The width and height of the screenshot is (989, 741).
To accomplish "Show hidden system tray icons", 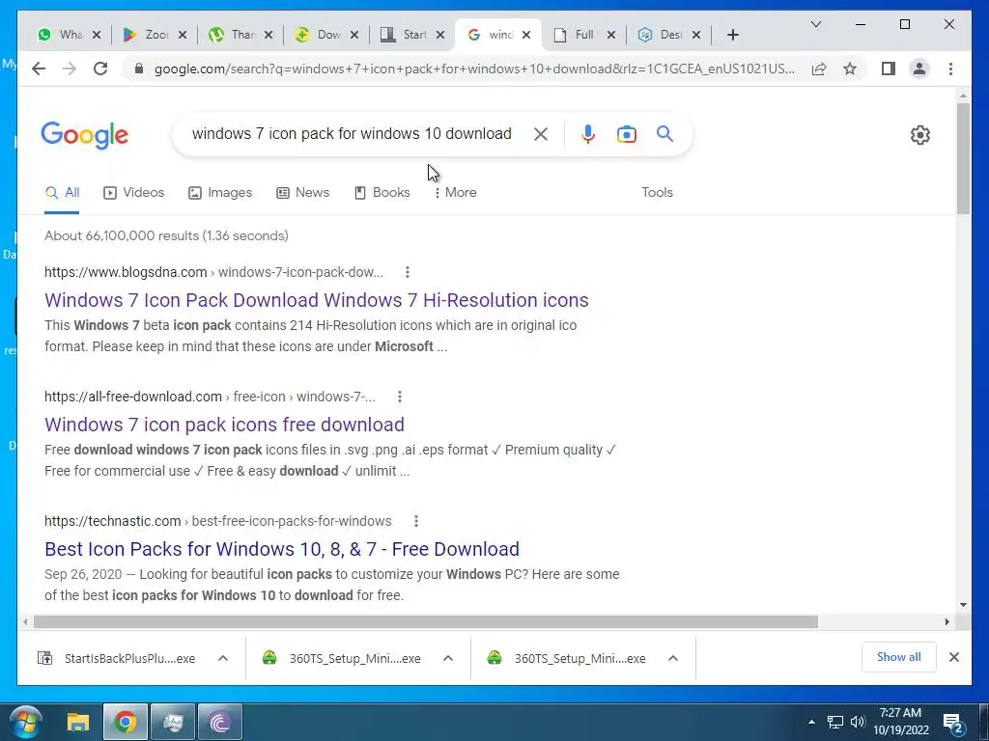I will tap(811, 722).
